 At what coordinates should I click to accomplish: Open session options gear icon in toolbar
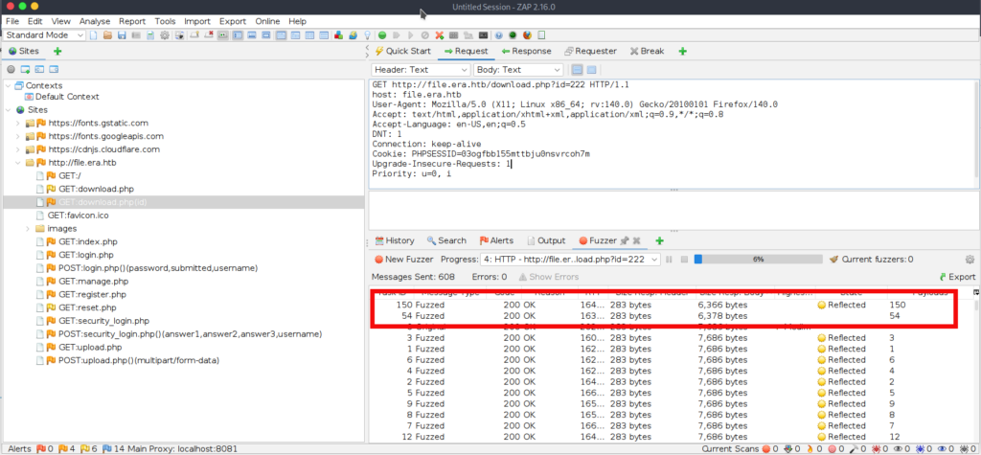165,35
